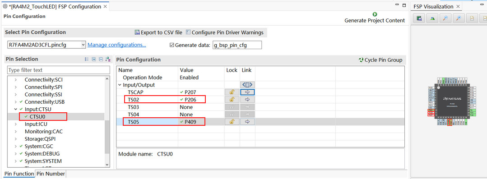Toggle the Generate data checkbox
Screen dimensions: 487x179
coord(172,45)
